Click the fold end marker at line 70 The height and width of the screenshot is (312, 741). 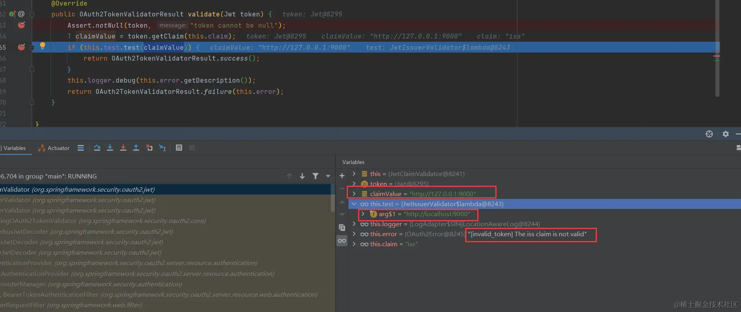pos(32,103)
